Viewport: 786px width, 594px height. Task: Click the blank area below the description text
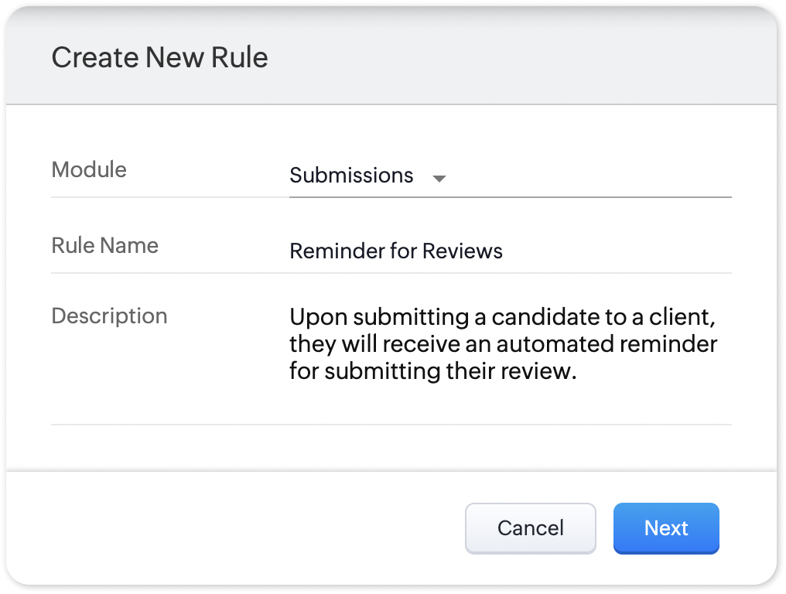click(x=503, y=404)
